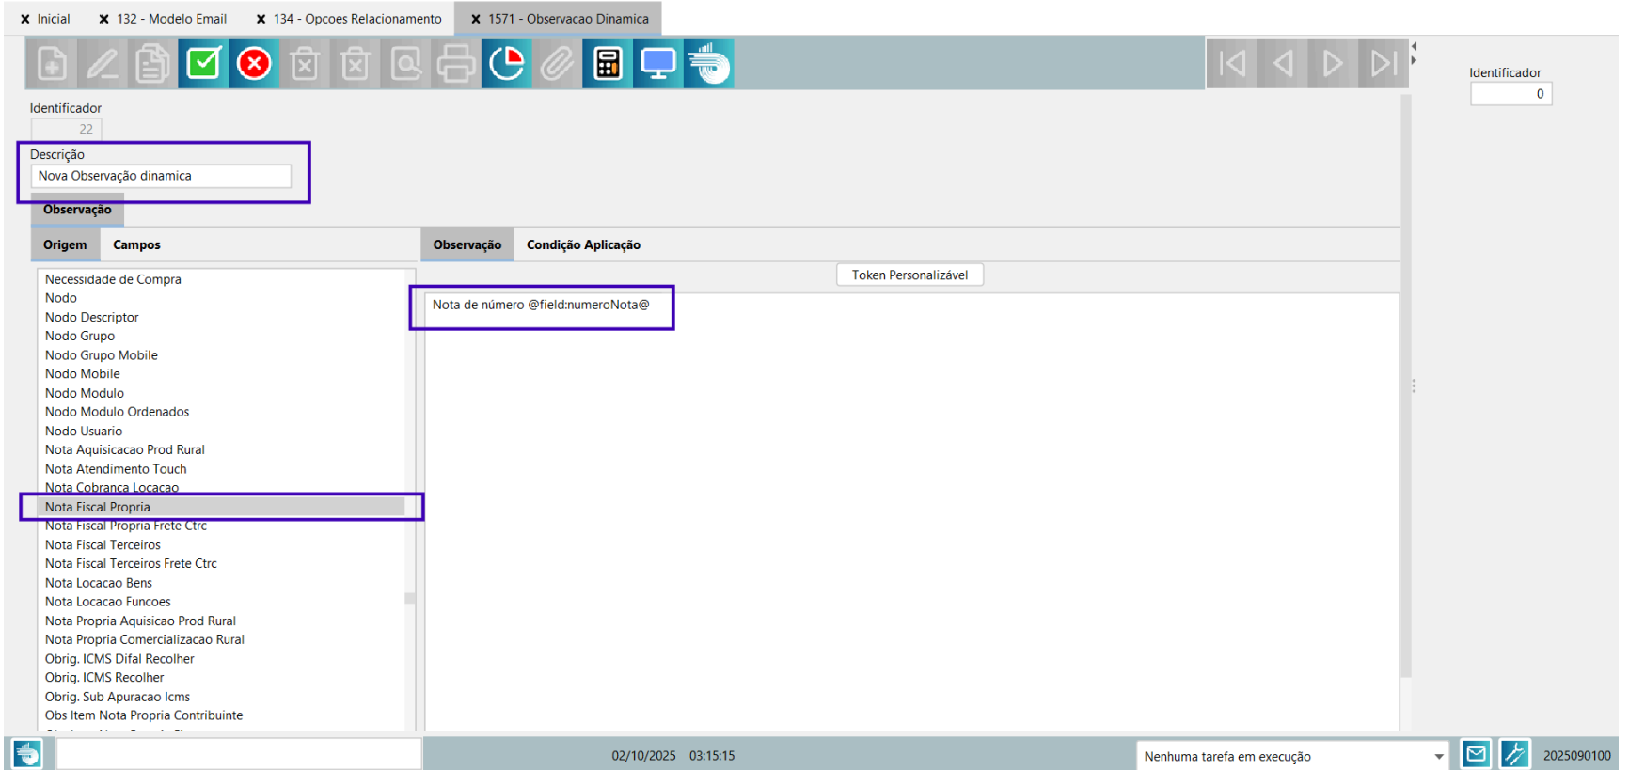The height and width of the screenshot is (770, 1629).
Task: Open the pie chart report icon
Action: click(x=506, y=64)
